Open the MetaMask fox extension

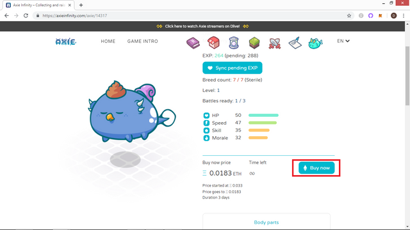[x=380, y=15]
